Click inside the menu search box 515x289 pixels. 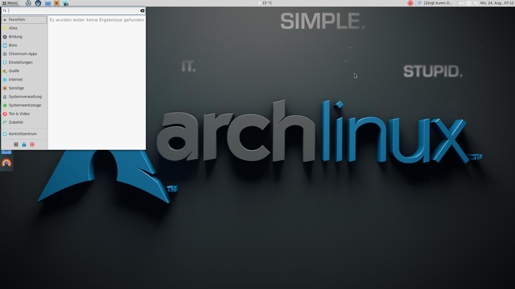(72, 11)
